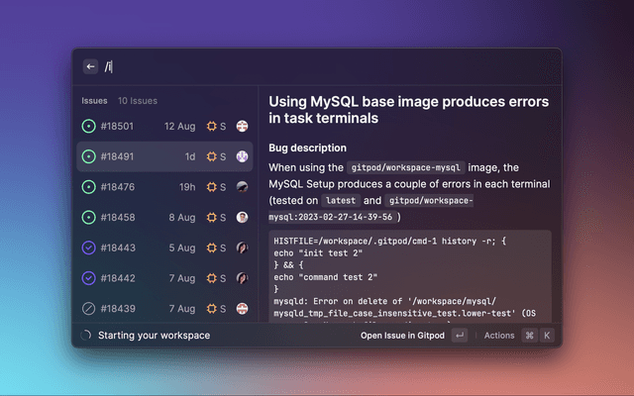The image size is (634, 396).
Task: Click the loading spinner near Starting your workspace
Action: tap(86, 336)
